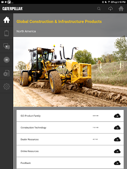The height and width of the screenshot is (169, 127).
Task: Open the search magnifier icon
Action: pyautogui.click(x=99, y=9)
